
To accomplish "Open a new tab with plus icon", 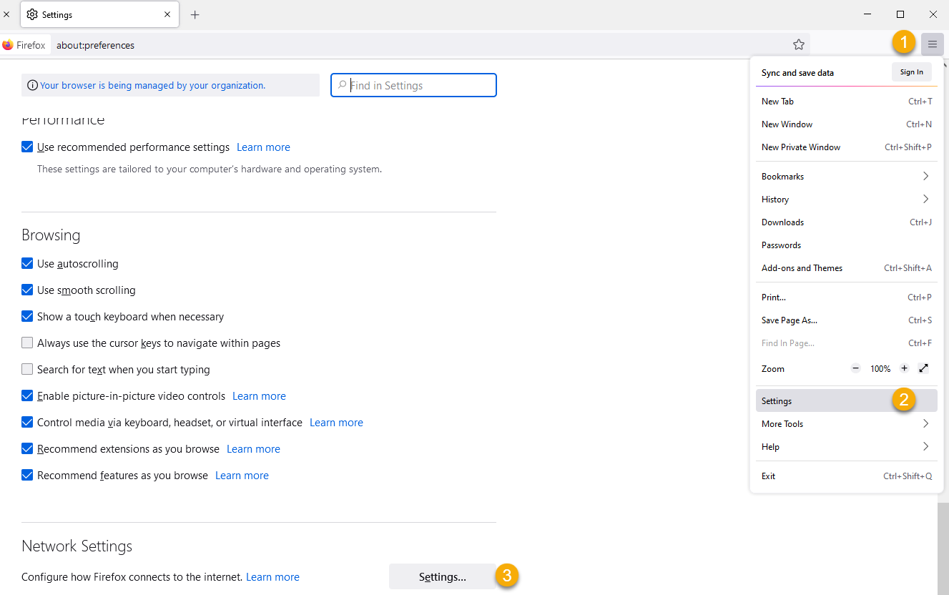I will point(195,14).
